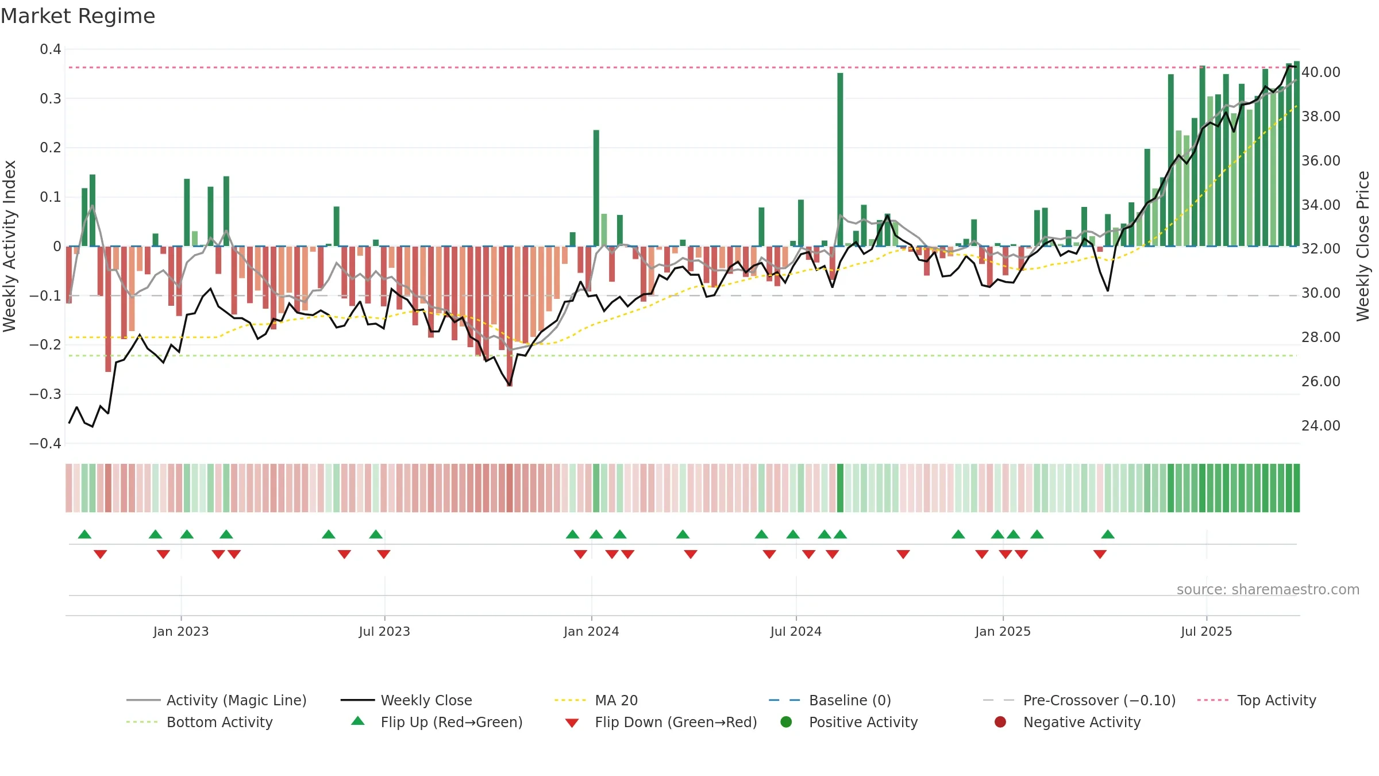The image size is (1379, 776).
Task: Toggle the Top Activity legend entry
Action: coord(1257,700)
